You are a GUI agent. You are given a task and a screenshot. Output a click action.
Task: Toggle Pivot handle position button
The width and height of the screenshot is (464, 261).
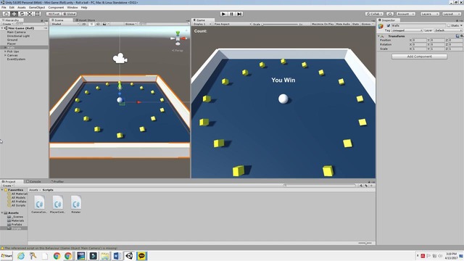[x=54, y=14]
